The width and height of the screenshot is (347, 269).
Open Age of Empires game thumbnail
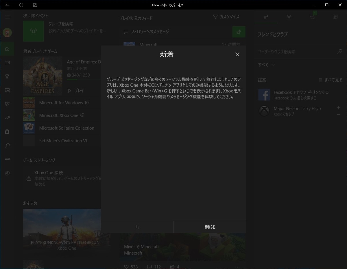[x=43, y=76]
